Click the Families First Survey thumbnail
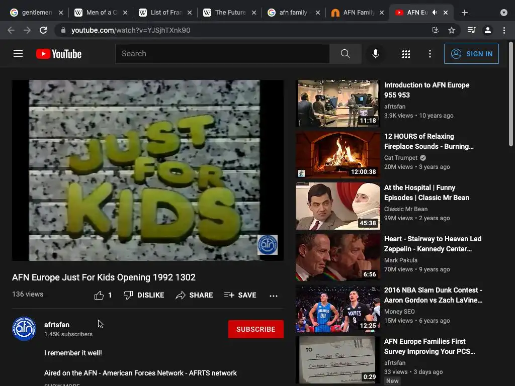The width and height of the screenshot is (515, 386). click(x=337, y=360)
